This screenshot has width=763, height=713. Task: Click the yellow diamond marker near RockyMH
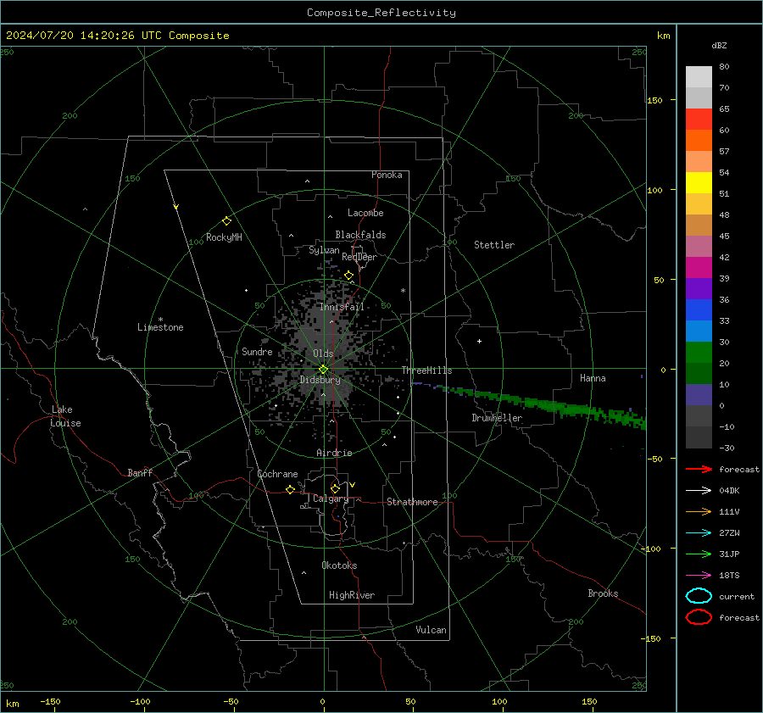[x=226, y=221]
